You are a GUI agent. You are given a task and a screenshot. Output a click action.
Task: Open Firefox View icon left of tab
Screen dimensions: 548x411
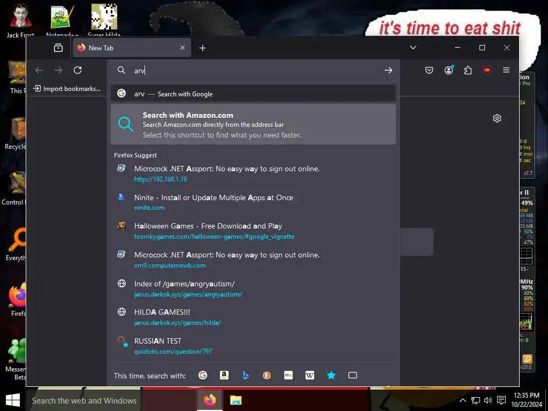pyautogui.click(x=58, y=48)
